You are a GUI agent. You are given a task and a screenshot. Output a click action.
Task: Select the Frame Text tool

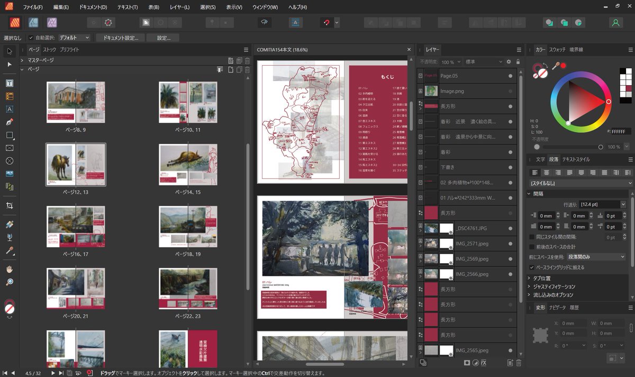click(10, 84)
